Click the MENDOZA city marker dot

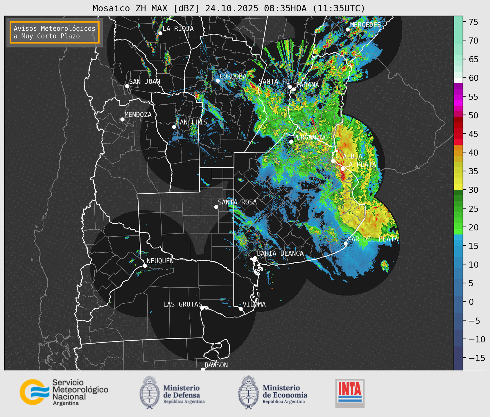(x=122, y=119)
